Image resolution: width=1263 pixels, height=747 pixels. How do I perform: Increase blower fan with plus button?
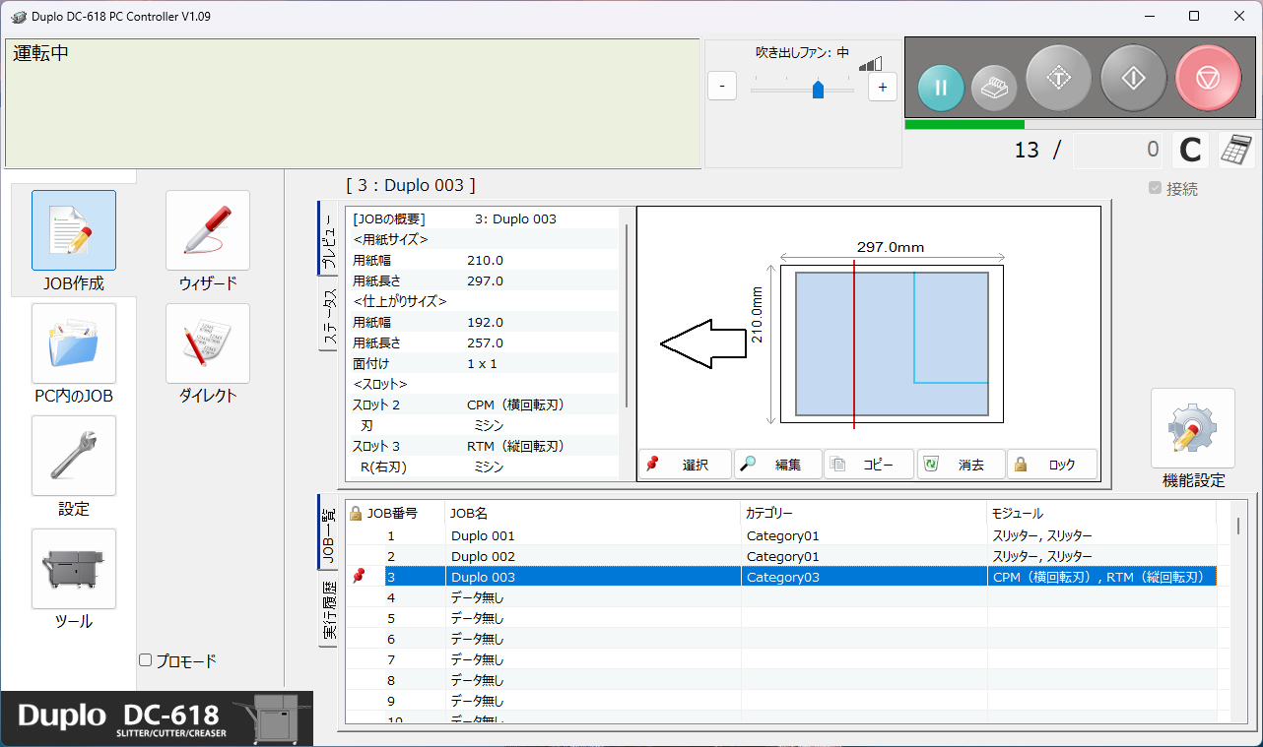(x=882, y=87)
